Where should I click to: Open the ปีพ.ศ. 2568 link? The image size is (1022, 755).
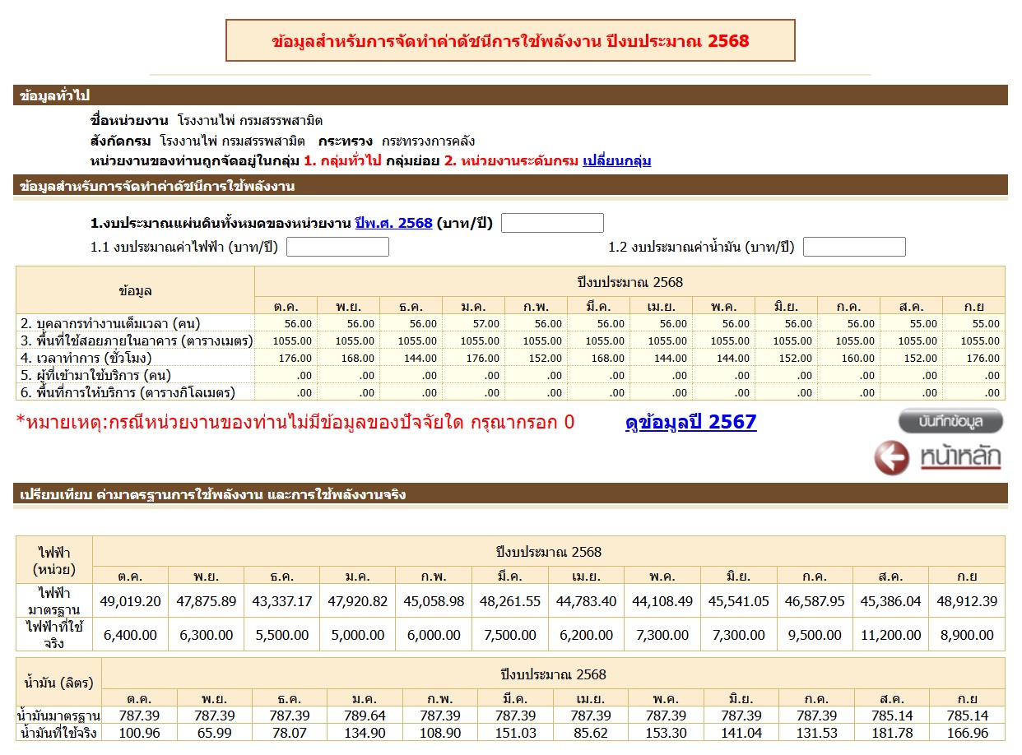tap(393, 223)
